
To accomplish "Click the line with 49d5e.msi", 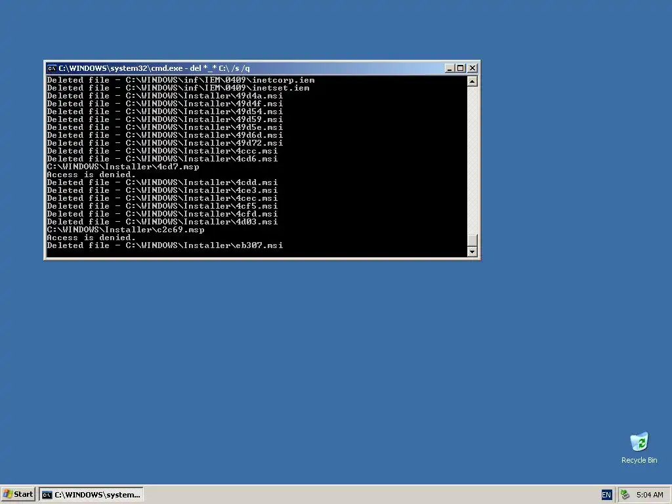I will [x=165, y=127].
